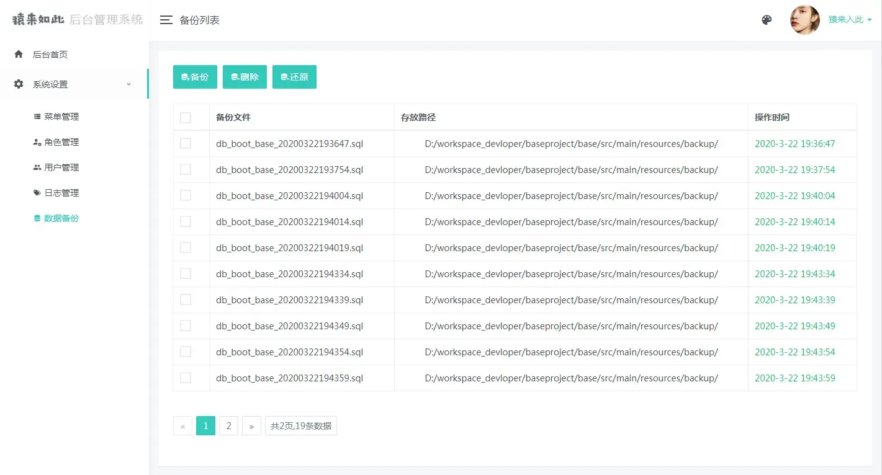Image resolution: width=882 pixels, height=475 pixels.
Task: Click the roles icon beside 角色管理
Action: 37,141
